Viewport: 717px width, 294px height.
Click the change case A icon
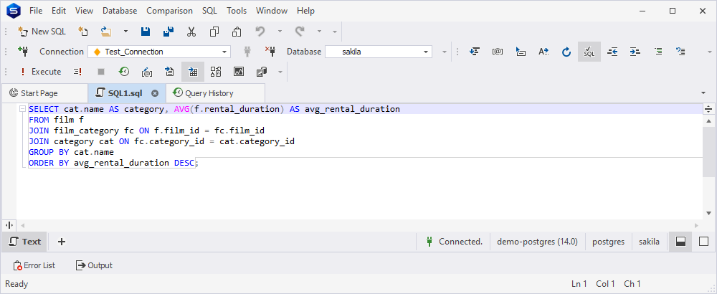coord(543,52)
